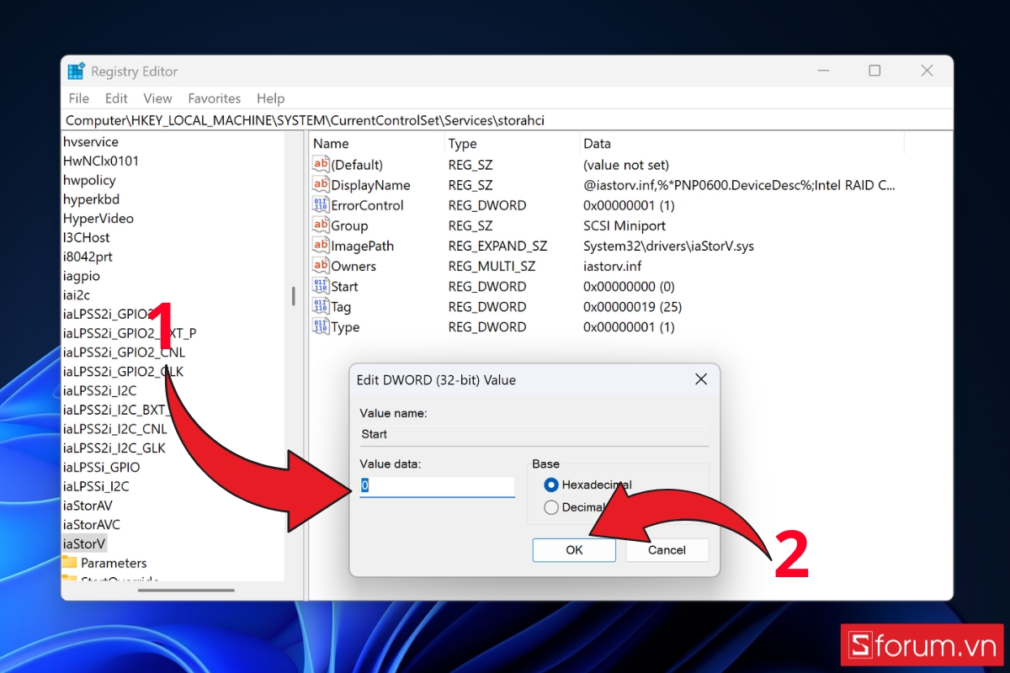Select the Tag DWORD value icon
Image resolution: width=1010 pixels, height=673 pixels.
(x=321, y=307)
